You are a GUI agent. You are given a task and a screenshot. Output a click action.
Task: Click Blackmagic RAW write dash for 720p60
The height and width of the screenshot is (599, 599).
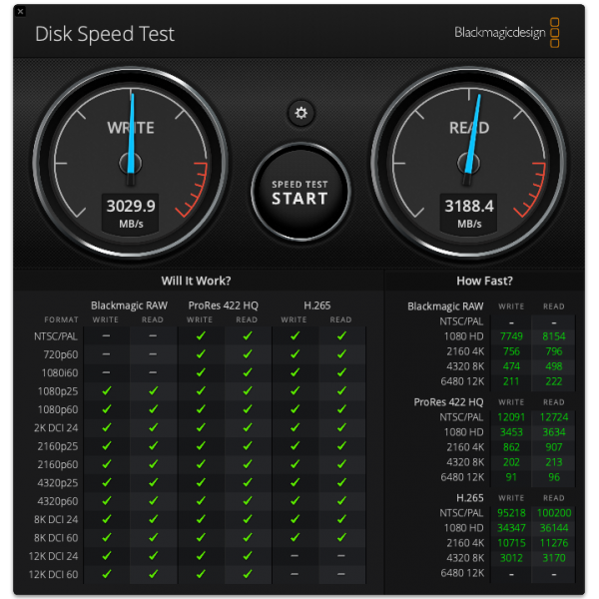106,354
